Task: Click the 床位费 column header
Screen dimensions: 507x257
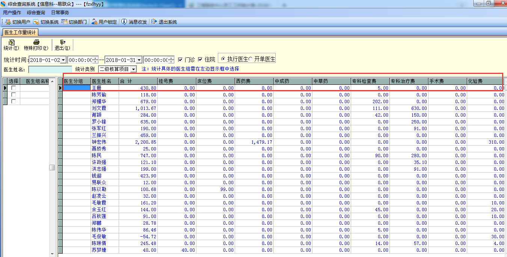Action: pos(216,81)
